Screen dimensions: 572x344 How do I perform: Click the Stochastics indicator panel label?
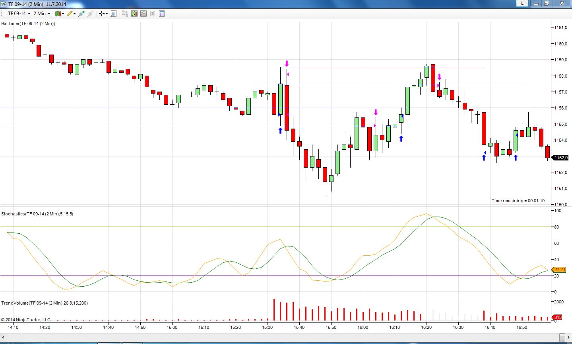[x=37, y=214]
